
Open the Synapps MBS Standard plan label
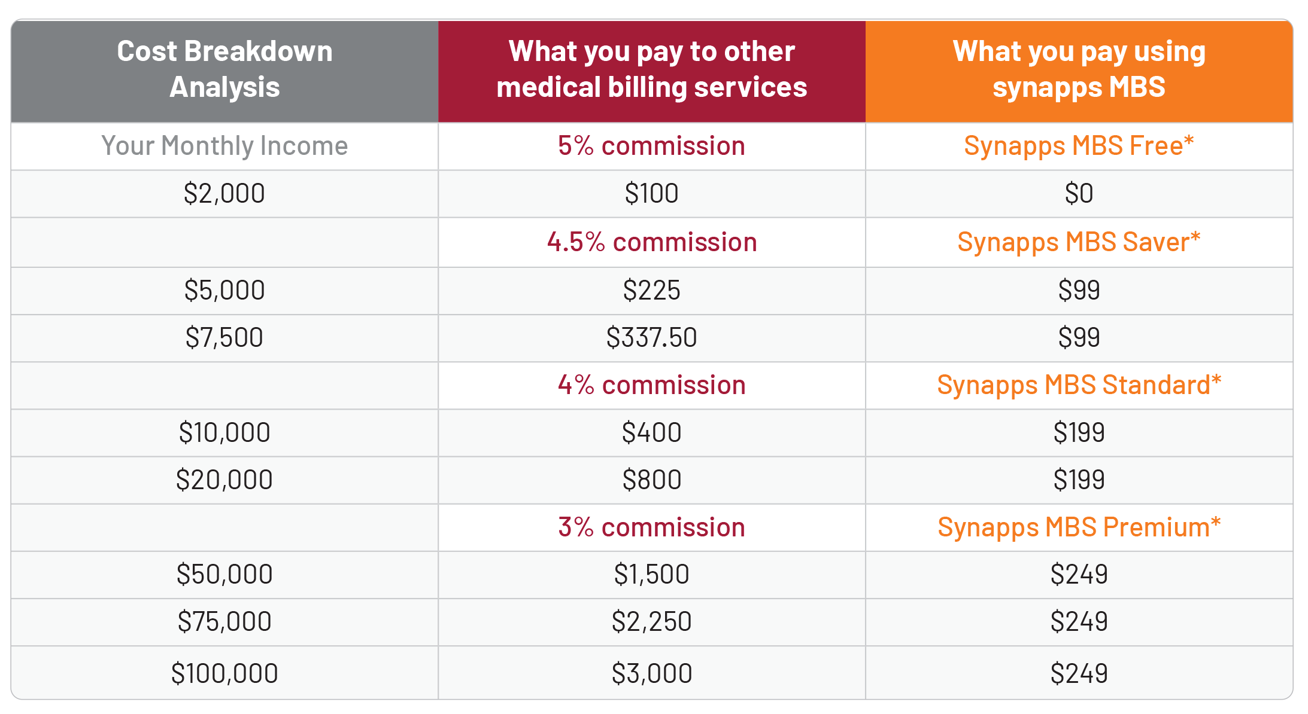[x=1079, y=385]
